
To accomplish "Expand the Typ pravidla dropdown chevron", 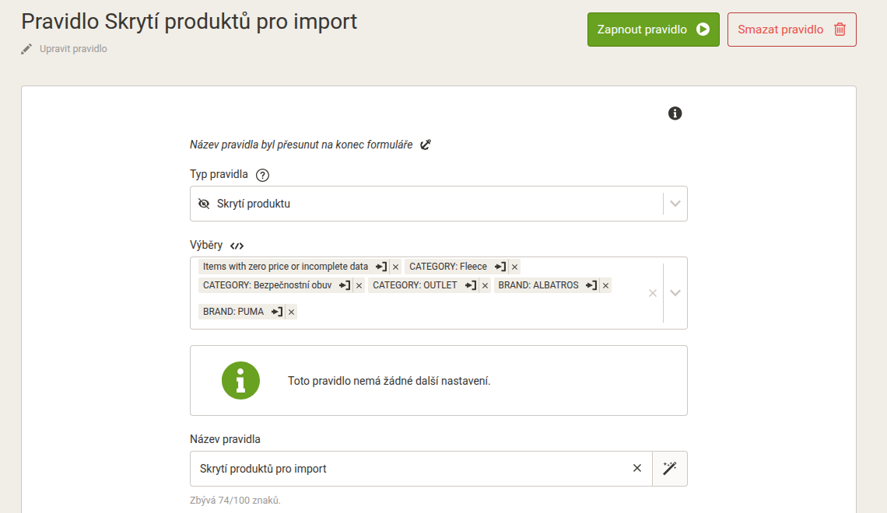I will 675,204.
